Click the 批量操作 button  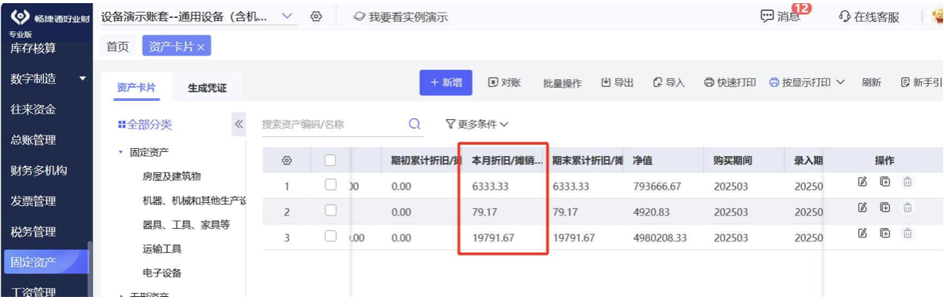pos(562,83)
